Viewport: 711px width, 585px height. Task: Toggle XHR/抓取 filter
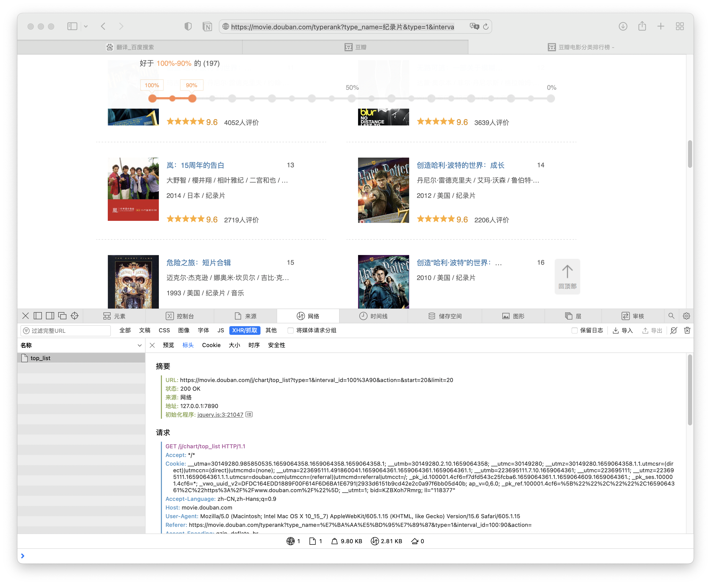pyautogui.click(x=245, y=330)
